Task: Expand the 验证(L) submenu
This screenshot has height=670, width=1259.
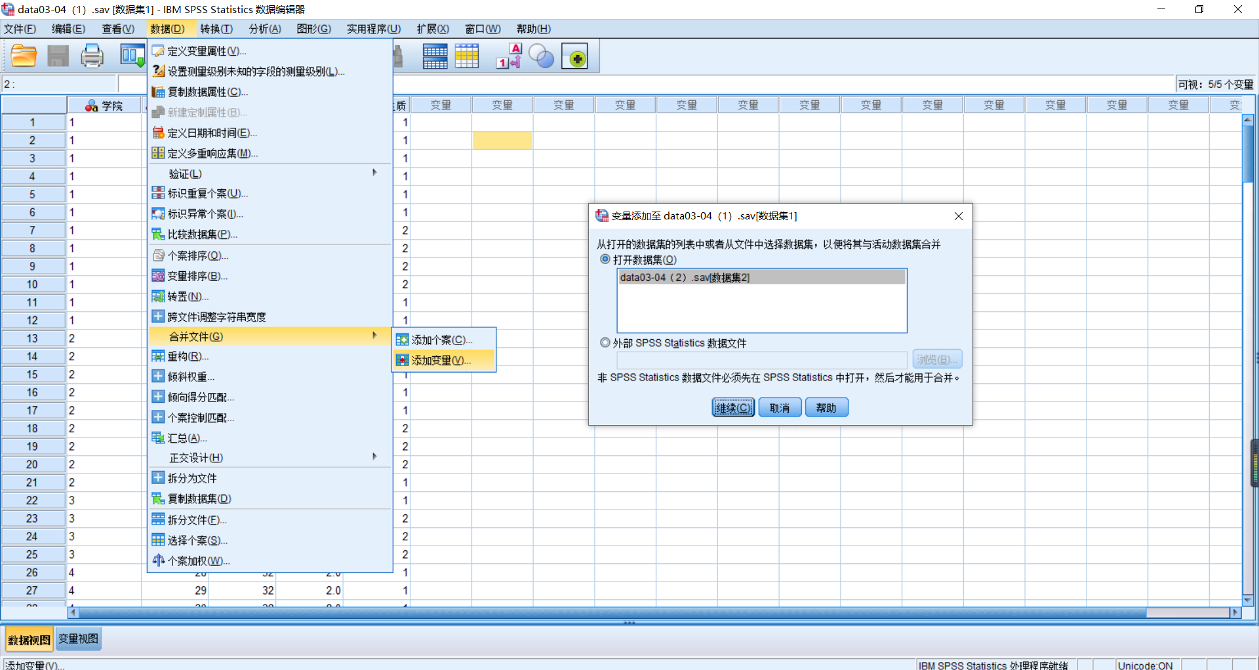Action: [270, 174]
